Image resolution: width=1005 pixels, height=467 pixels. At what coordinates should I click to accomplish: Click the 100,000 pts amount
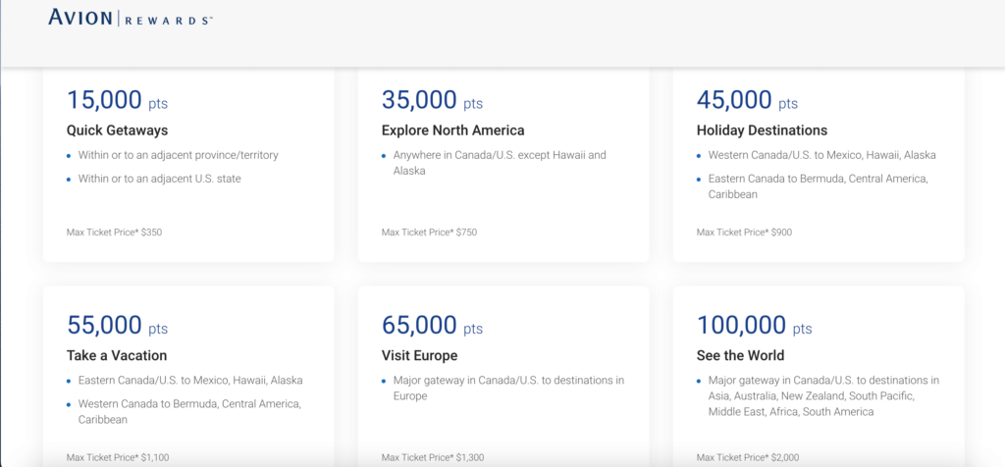click(x=754, y=326)
